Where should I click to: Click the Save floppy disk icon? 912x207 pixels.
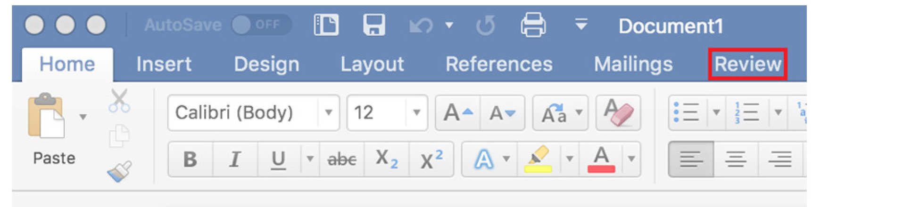(x=374, y=24)
